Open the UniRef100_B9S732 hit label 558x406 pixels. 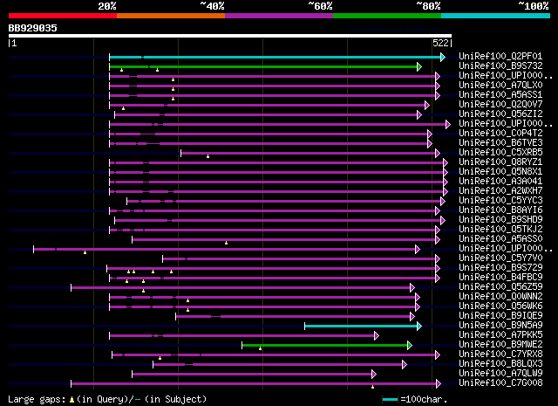[x=500, y=66]
